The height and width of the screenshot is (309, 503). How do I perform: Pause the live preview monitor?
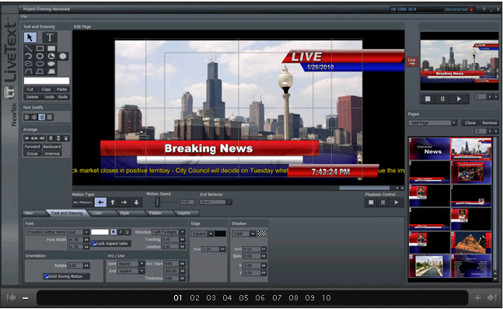click(442, 99)
